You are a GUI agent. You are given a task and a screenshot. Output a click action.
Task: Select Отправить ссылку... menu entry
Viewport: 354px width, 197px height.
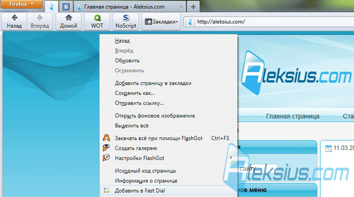(168, 103)
